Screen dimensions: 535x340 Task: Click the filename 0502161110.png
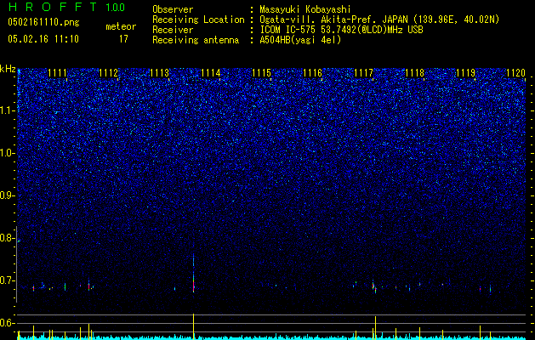click(43, 22)
